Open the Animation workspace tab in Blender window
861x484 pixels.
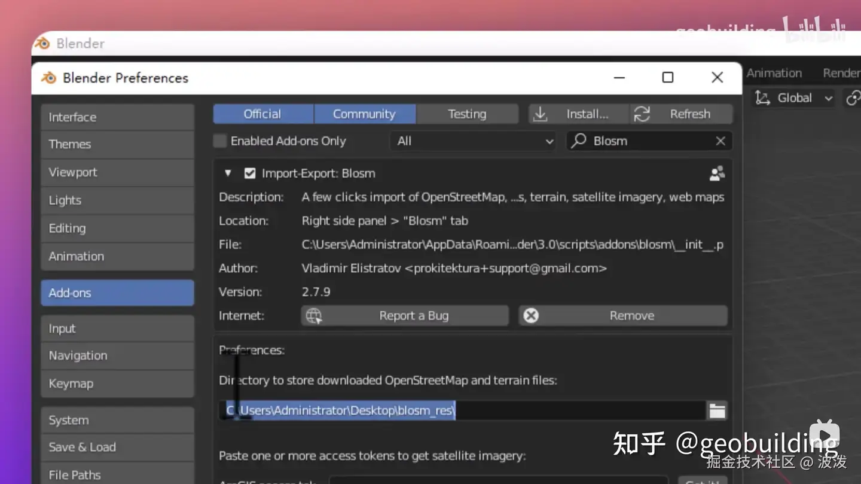pyautogui.click(x=774, y=73)
